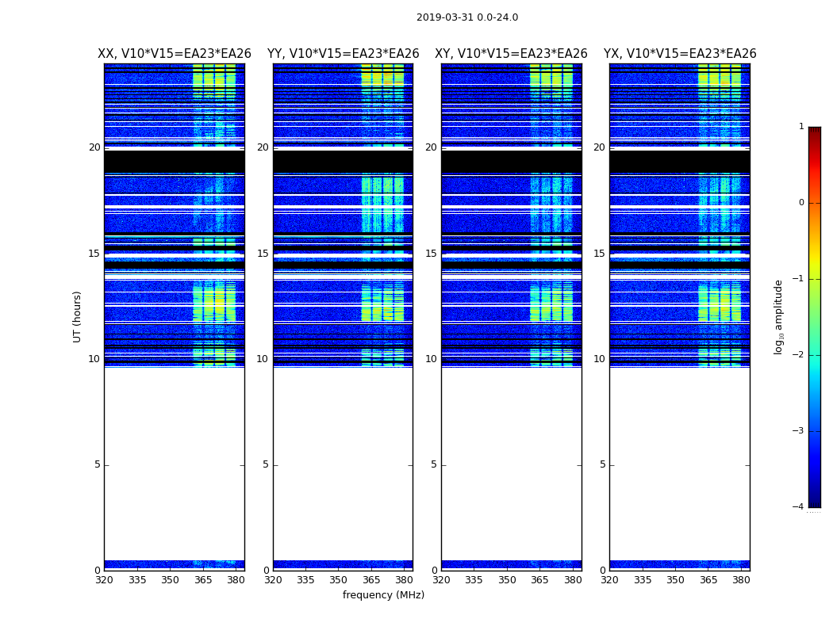Viewport: 833px width, 634px height.
Task: Click colorbar tick label −2
Action: (x=800, y=355)
